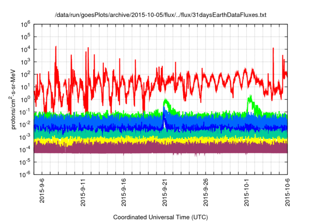The height and width of the screenshot is (222, 317).
Task: Click the 10^3 y-axis tick label
Action: (x=25, y=62)
